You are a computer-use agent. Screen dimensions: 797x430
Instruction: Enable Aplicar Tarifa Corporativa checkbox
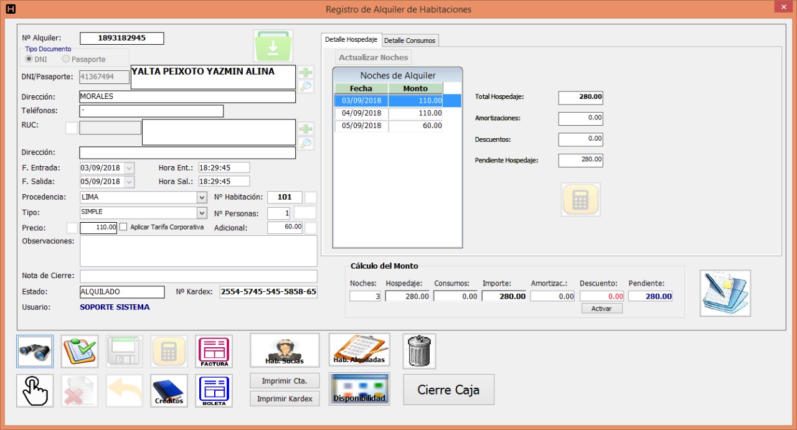tap(123, 227)
